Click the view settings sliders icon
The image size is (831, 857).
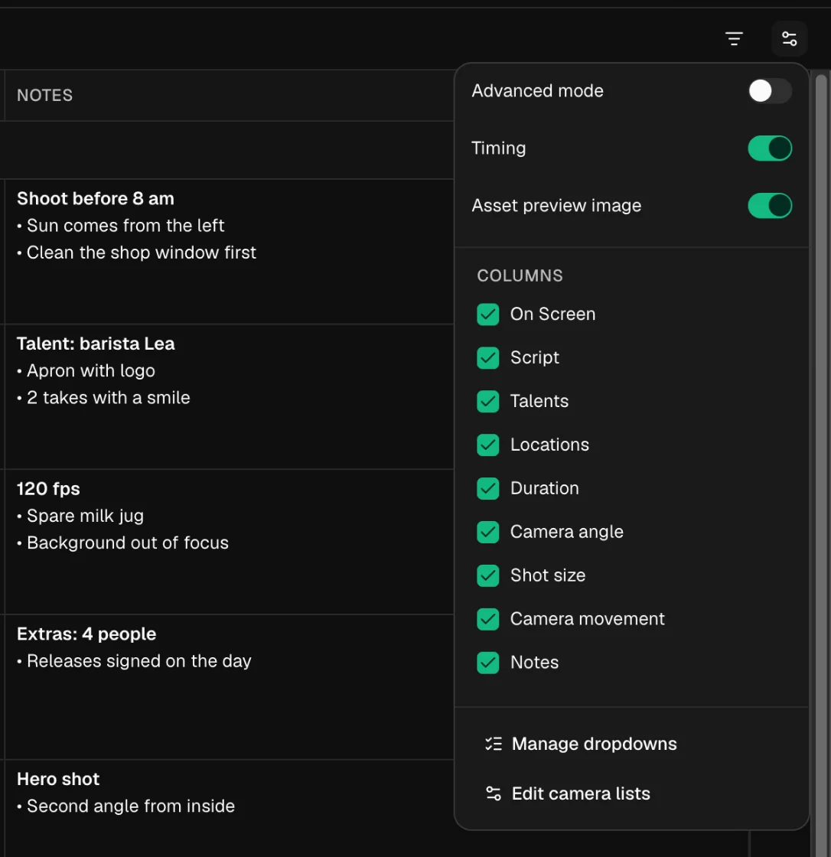[x=789, y=39]
